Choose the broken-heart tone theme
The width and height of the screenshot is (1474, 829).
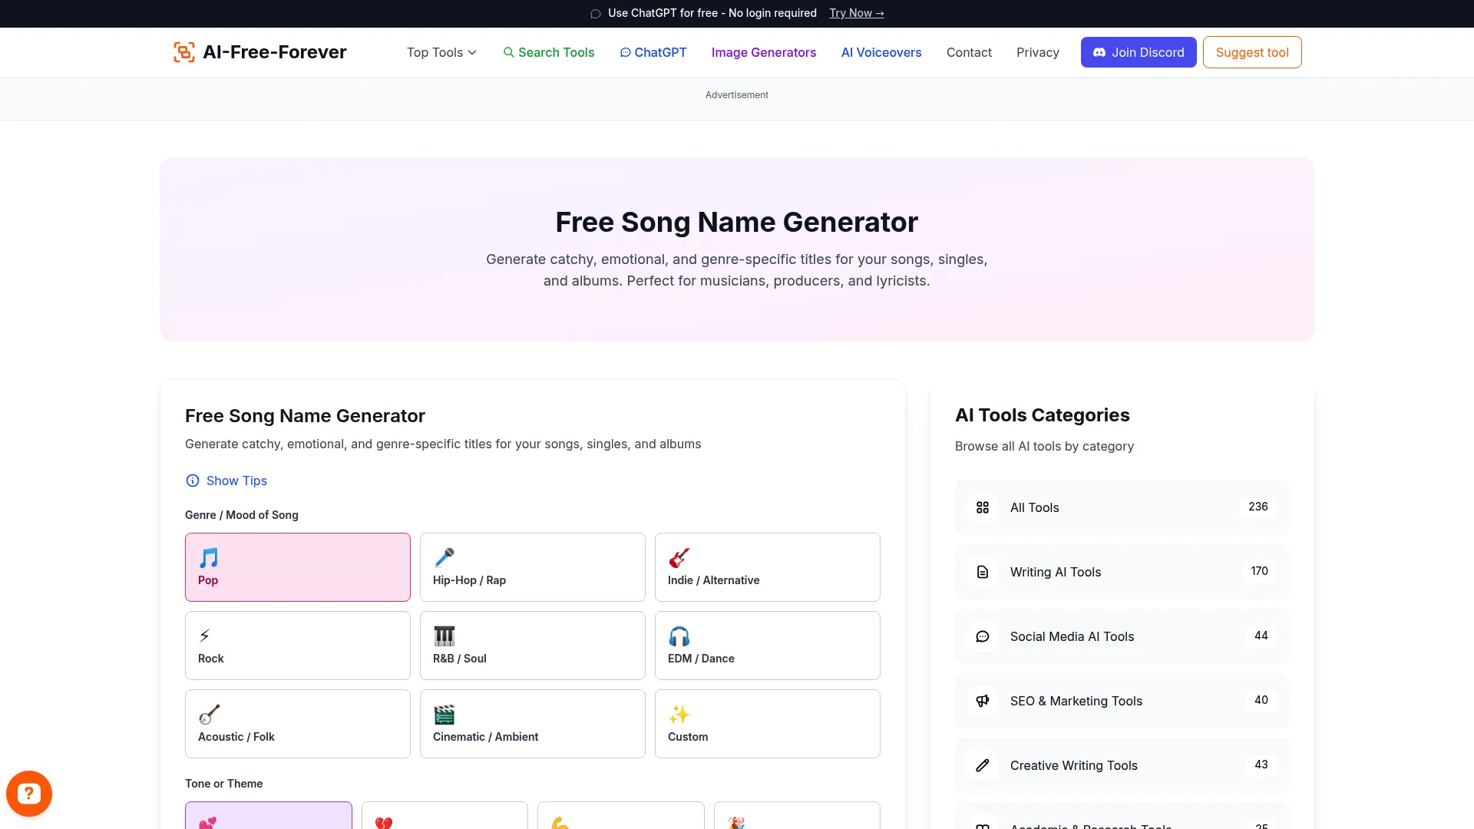tap(445, 820)
